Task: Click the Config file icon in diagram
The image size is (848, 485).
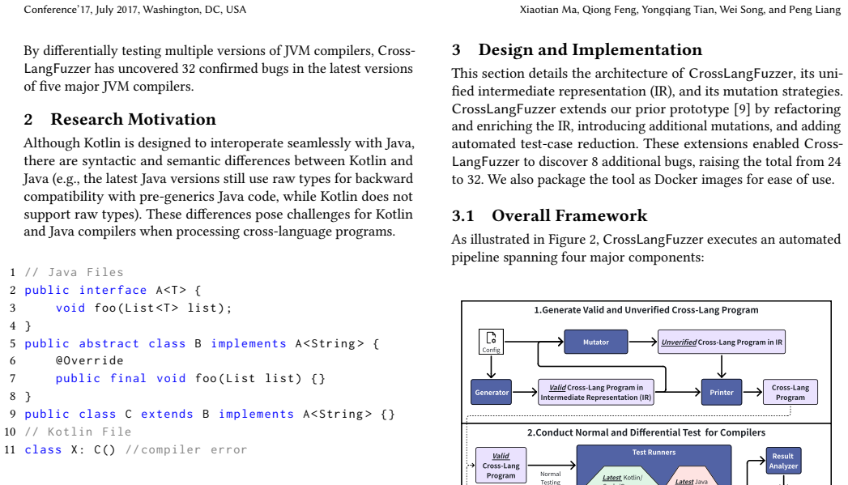Action: (491, 342)
